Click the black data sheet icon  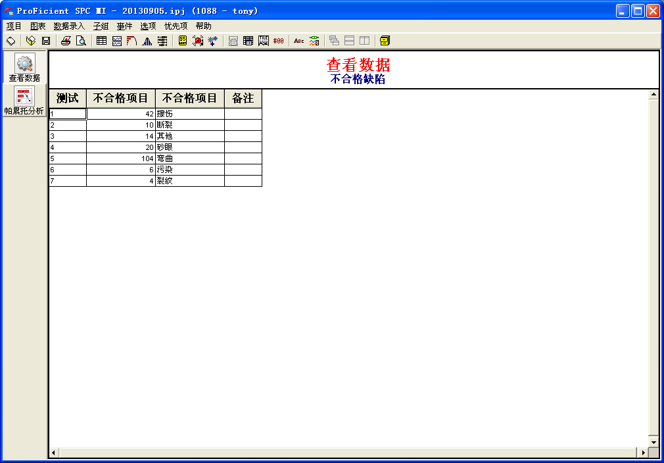pyautogui.click(x=248, y=41)
